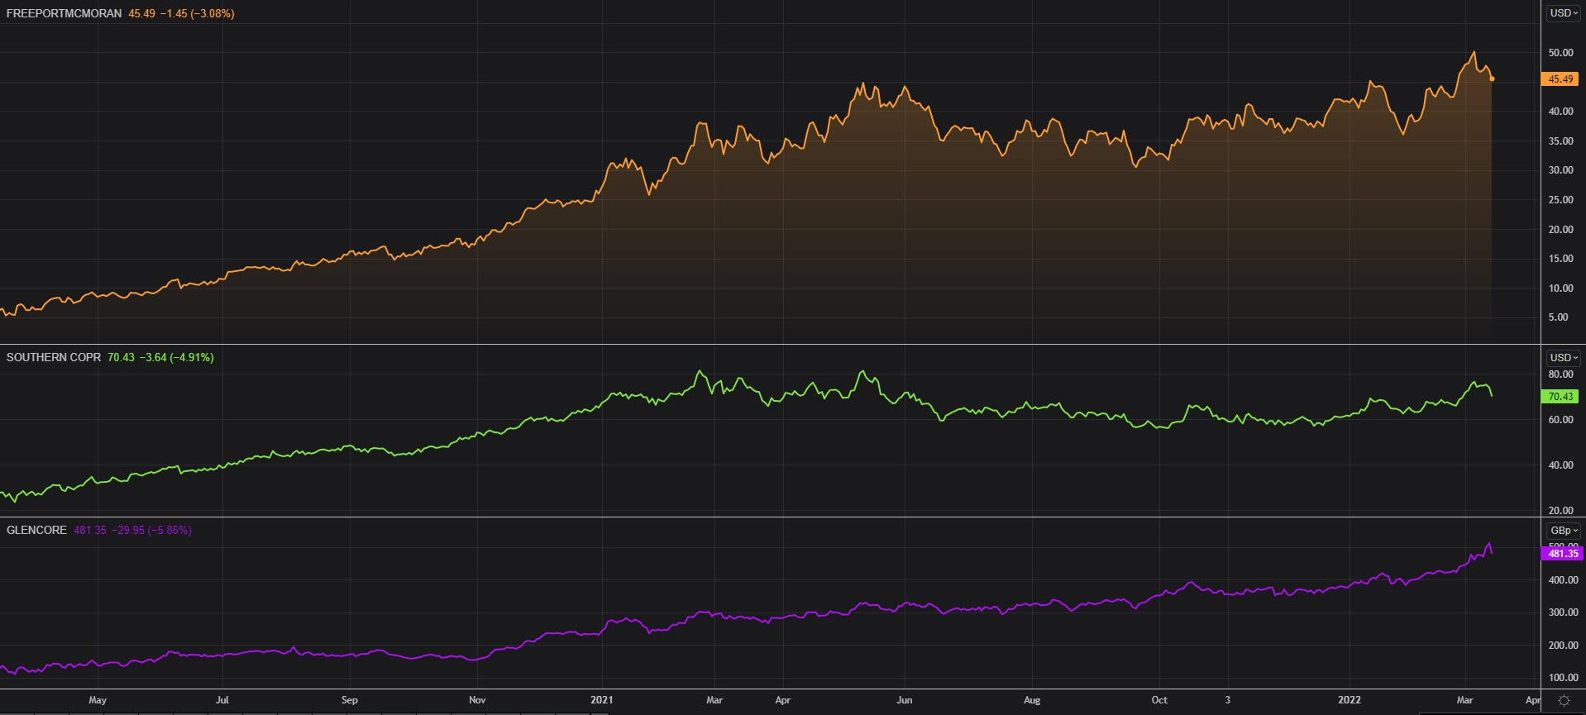Click the GLENCORE legend title
Screen dimensions: 1586x715
tap(36, 531)
